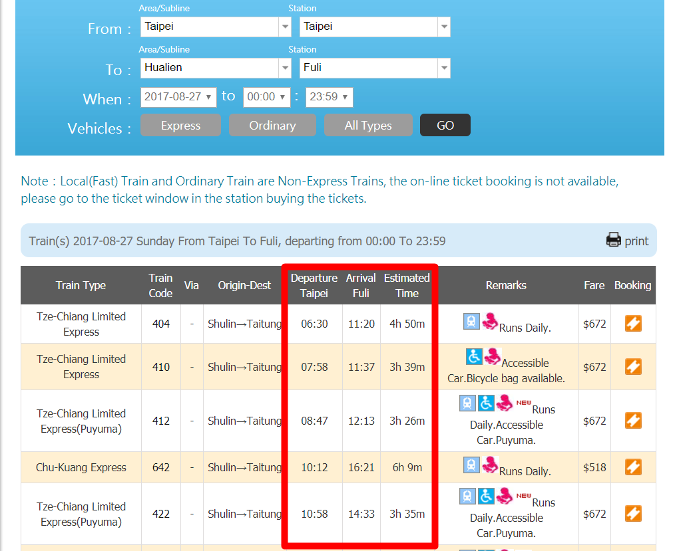The width and height of the screenshot is (675, 551).
Task: Click Estimated Time column header
Action: pos(407,285)
